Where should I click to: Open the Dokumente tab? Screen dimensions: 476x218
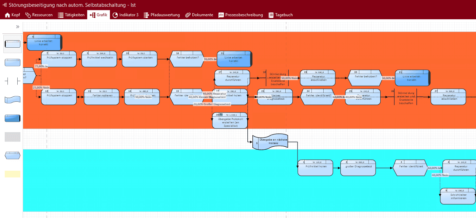tap(199, 15)
